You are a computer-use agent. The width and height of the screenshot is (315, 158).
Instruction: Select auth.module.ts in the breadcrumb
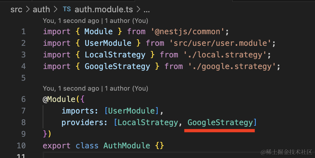point(104,9)
